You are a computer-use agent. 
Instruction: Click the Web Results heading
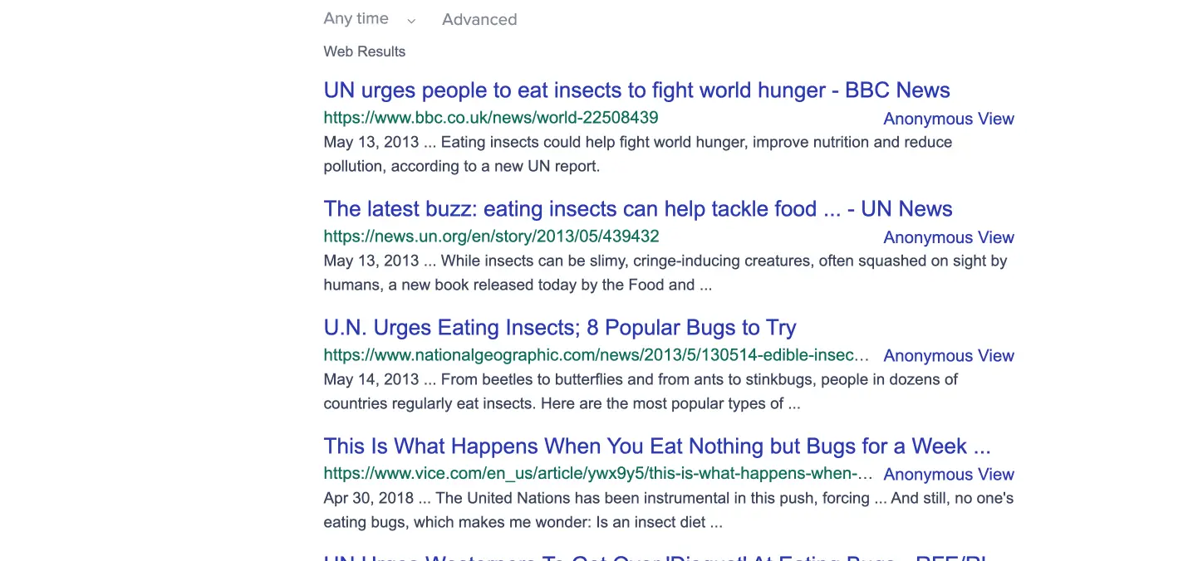[x=364, y=51]
